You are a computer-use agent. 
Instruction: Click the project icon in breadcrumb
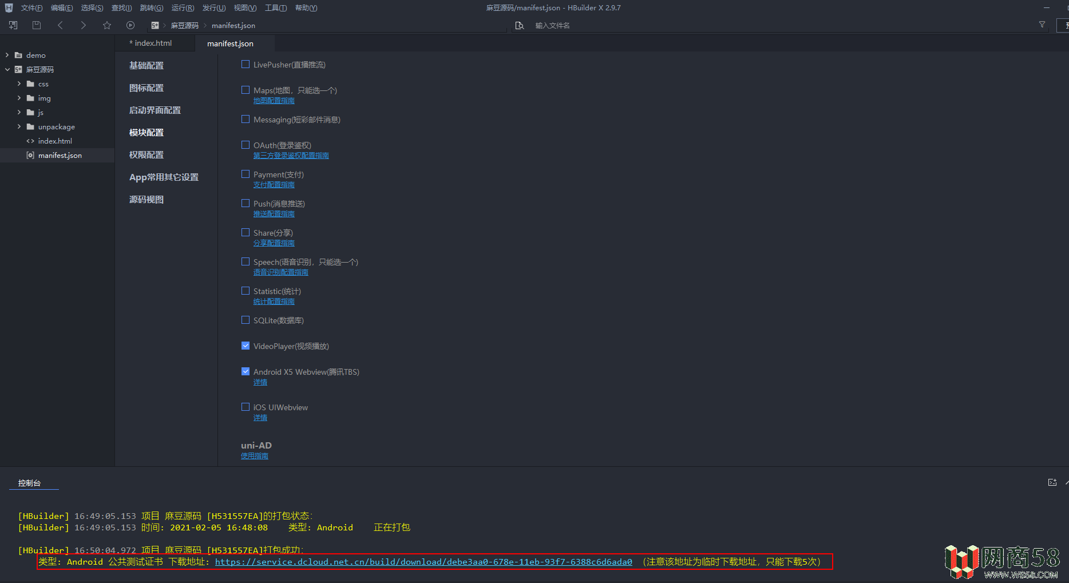[x=155, y=25]
